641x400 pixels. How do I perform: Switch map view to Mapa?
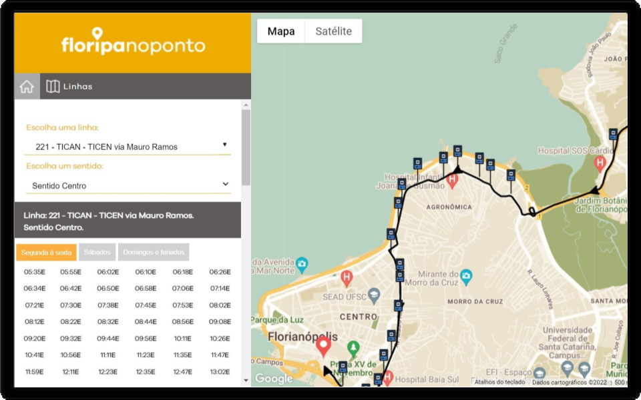[x=281, y=31]
